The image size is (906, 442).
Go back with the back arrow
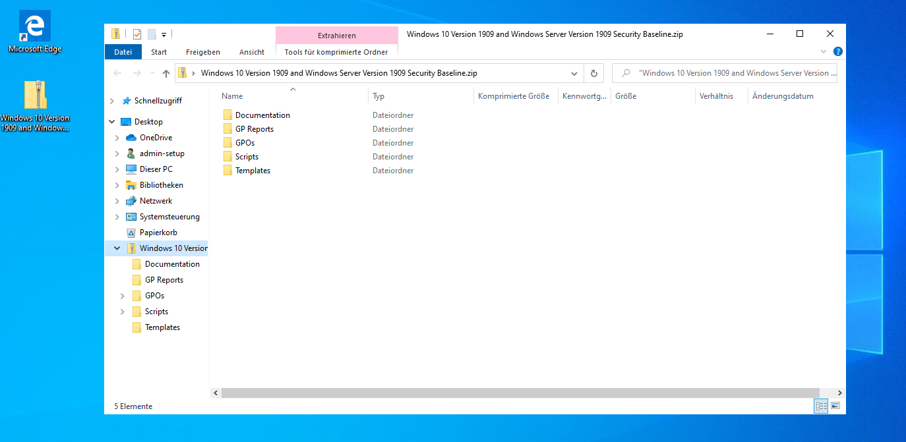(x=117, y=73)
